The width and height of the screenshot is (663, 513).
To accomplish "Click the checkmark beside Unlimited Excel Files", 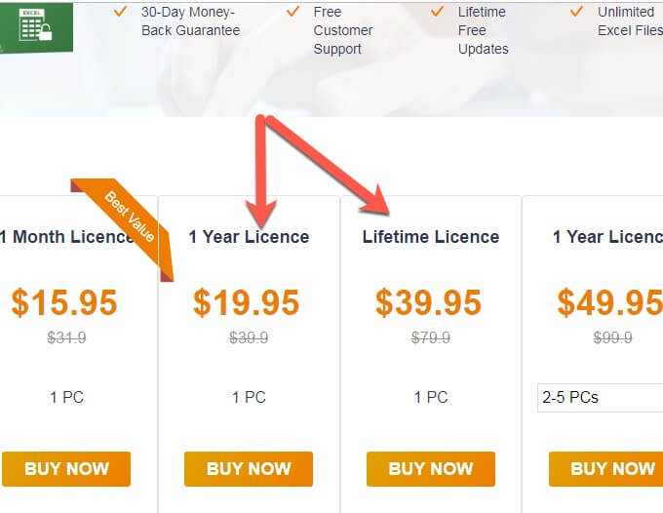I will pos(577,12).
